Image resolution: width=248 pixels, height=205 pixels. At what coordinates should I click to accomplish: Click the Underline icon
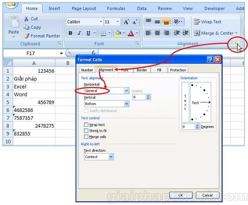(x=88, y=33)
